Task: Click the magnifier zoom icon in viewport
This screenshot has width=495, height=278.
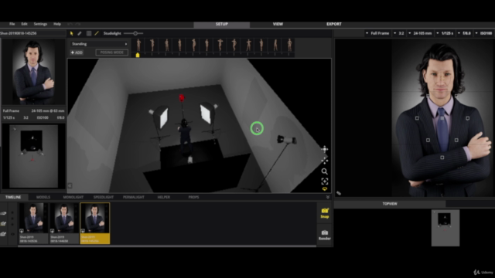Action: click(325, 171)
